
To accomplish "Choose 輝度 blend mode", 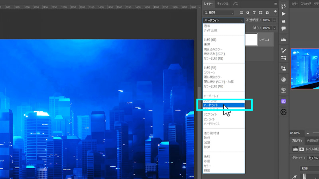I will (224, 171).
